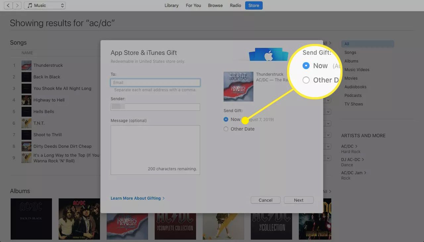Select the Store tab
This screenshot has width=424, height=242.
pyautogui.click(x=254, y=5)
